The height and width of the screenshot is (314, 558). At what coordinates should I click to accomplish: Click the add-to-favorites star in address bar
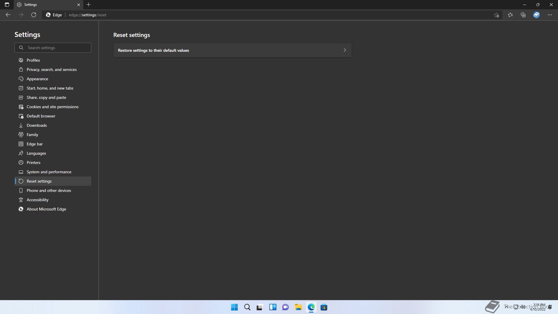(496, 15)
